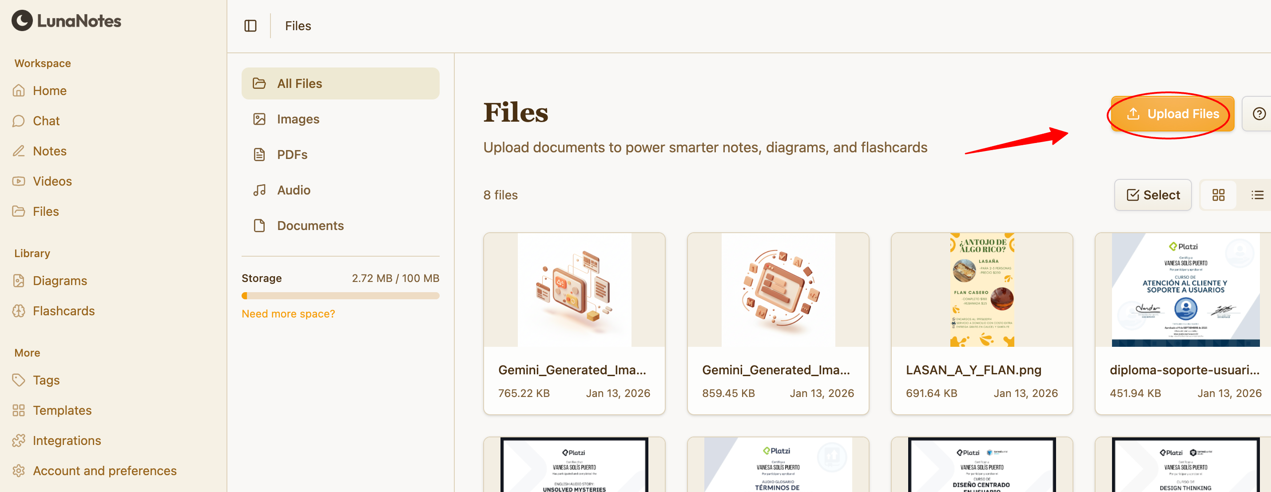Open Integrations under More

point(67,440)
